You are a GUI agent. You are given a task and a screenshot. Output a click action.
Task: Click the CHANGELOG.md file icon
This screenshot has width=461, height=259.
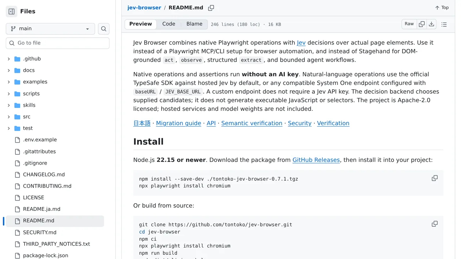tap(17, 174)
